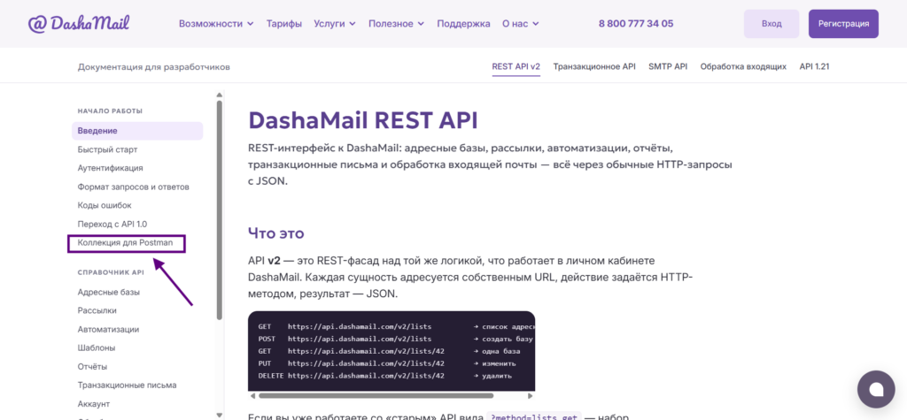Click the sidebar vertical scrollbar thumb

click(220, 210)
